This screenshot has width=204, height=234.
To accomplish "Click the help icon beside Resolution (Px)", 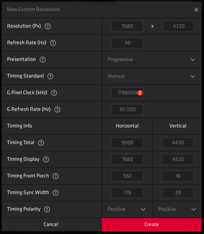I will 48,26.
